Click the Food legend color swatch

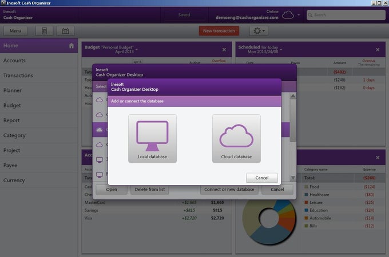(306, 187)
